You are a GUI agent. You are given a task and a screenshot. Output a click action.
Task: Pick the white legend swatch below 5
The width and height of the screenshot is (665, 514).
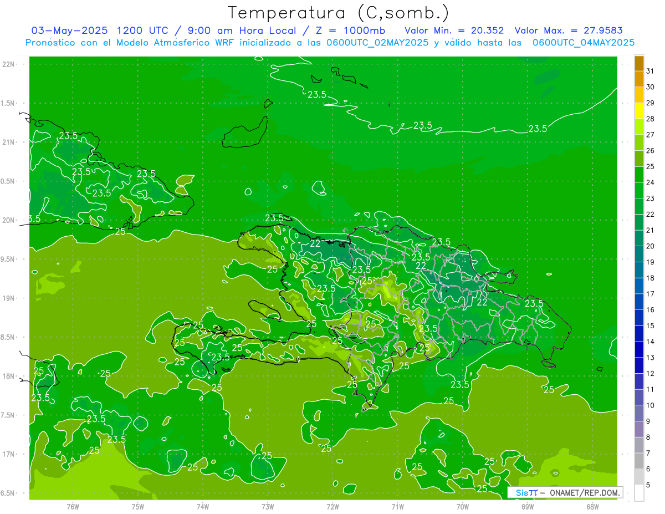click(x=639, y=492)
